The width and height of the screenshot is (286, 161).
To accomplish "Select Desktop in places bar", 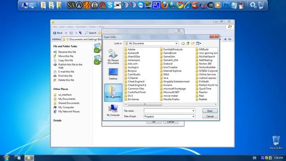I will click(x=113, y=74).
